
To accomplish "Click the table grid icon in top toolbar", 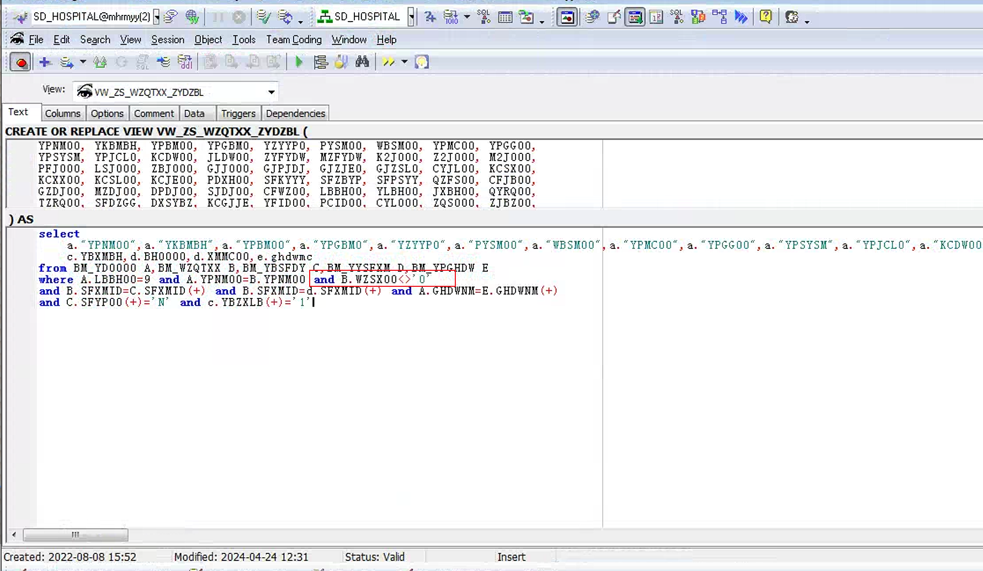I will coord(505,17).
